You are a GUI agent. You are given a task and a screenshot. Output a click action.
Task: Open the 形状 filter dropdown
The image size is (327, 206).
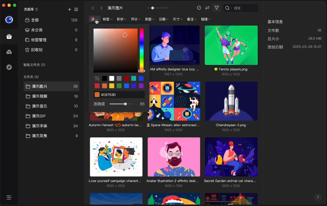(x=122, y=19)
